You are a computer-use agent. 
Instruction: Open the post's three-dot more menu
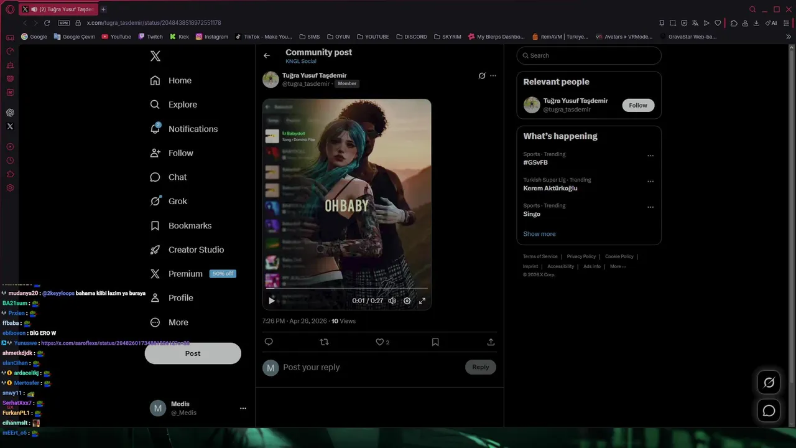(x=493, y=76)
